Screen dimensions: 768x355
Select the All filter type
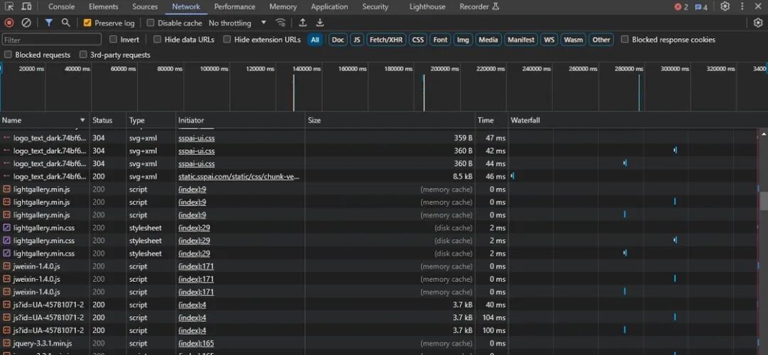coord(315,40)
